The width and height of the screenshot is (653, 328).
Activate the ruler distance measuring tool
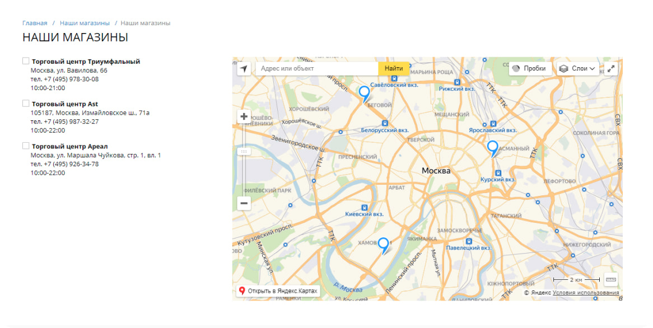tap(610, 279)
